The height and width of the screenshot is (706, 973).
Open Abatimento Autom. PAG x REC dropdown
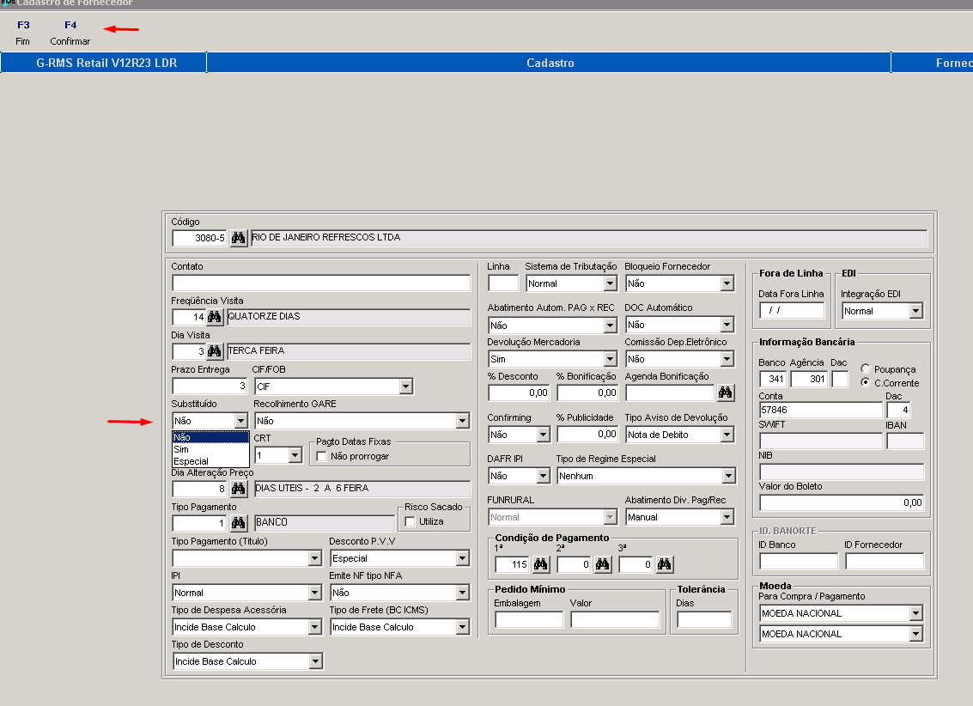click(x=610, y=325)
